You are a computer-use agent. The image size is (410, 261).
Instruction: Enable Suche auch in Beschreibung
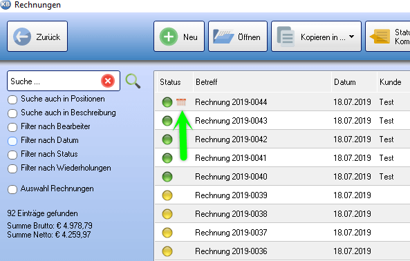coord(12,113)
